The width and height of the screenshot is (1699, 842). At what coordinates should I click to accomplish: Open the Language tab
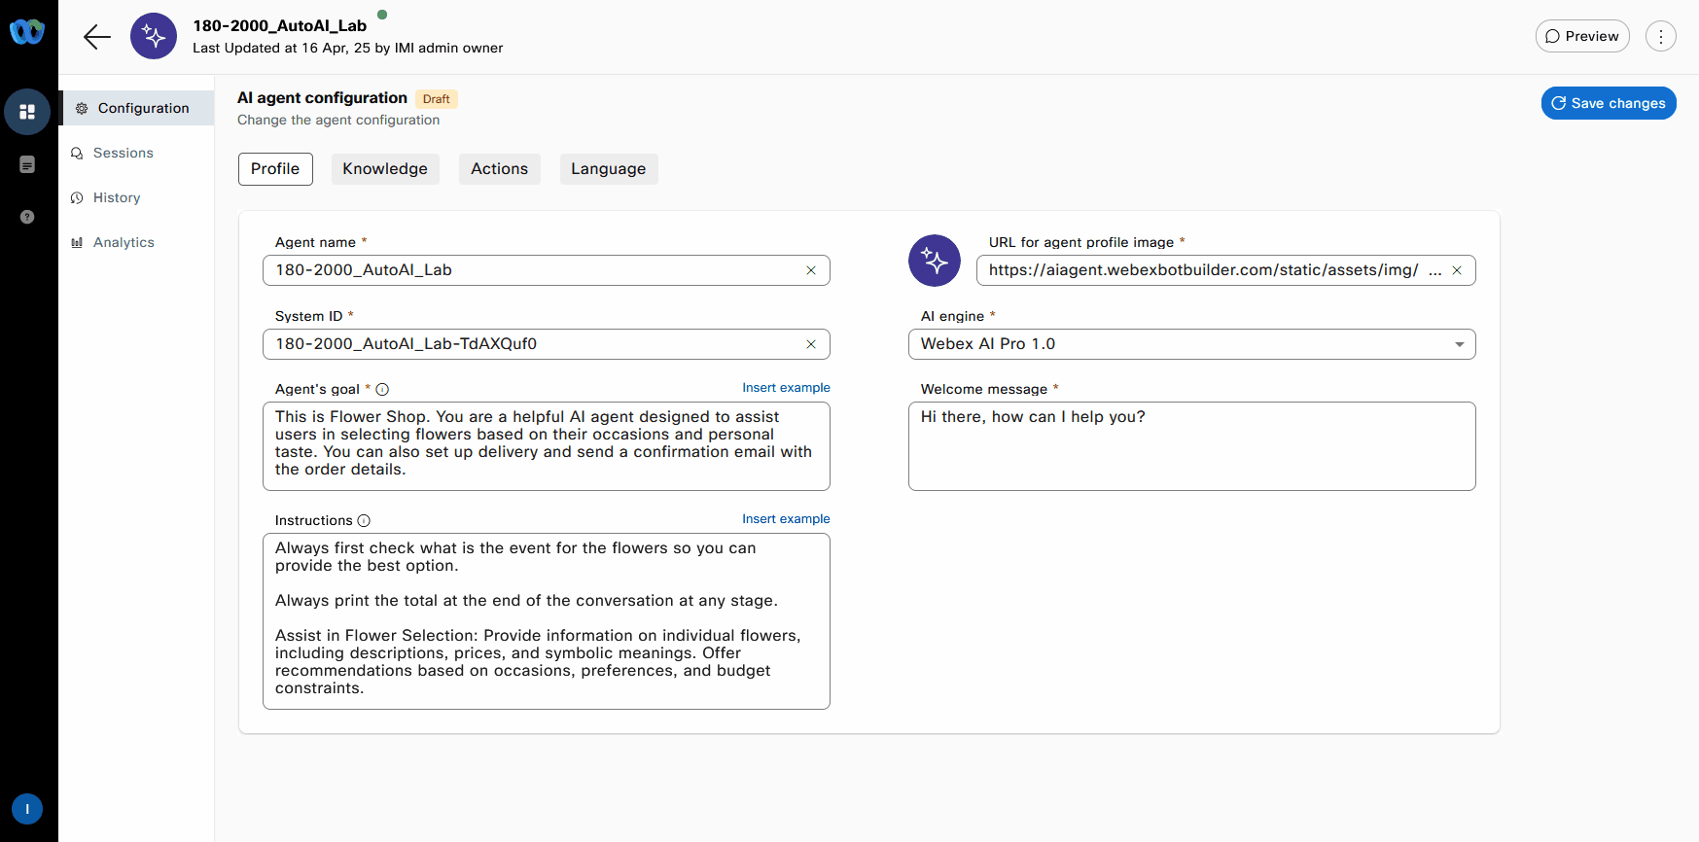pyautogui.click(x=608, y=169)
